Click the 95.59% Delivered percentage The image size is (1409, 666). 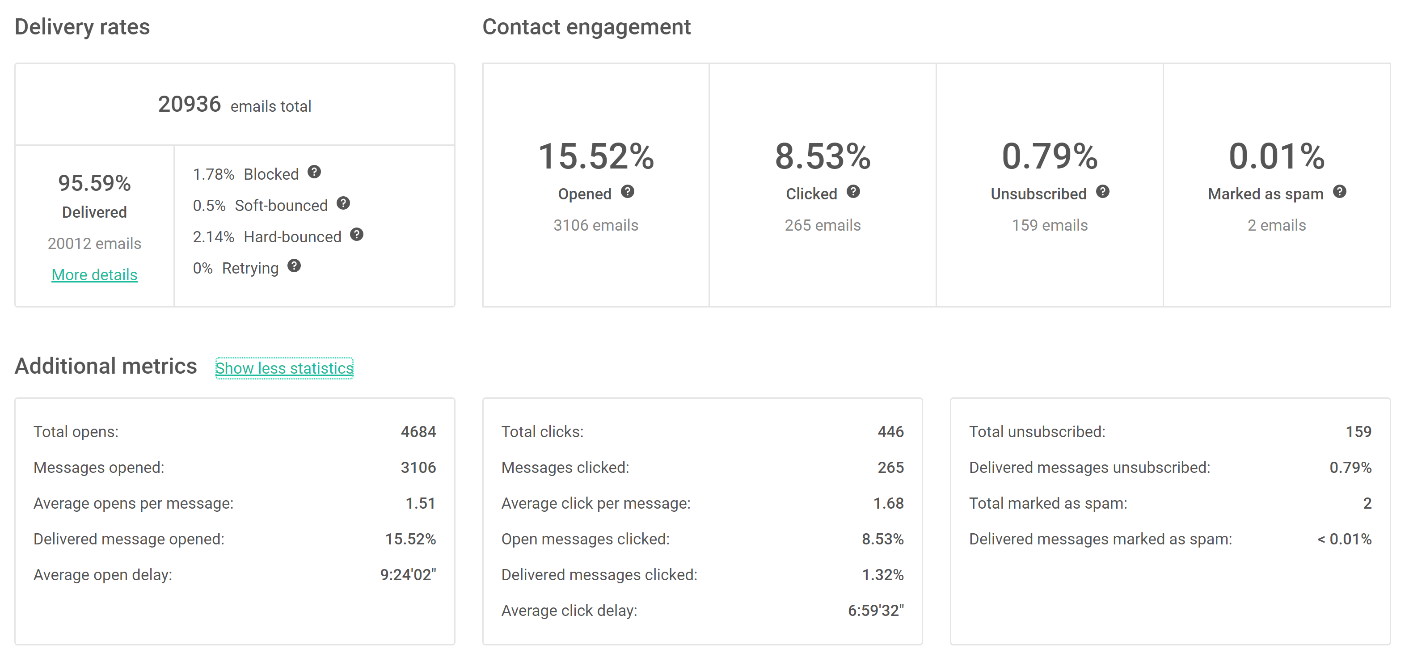[94, 183]
